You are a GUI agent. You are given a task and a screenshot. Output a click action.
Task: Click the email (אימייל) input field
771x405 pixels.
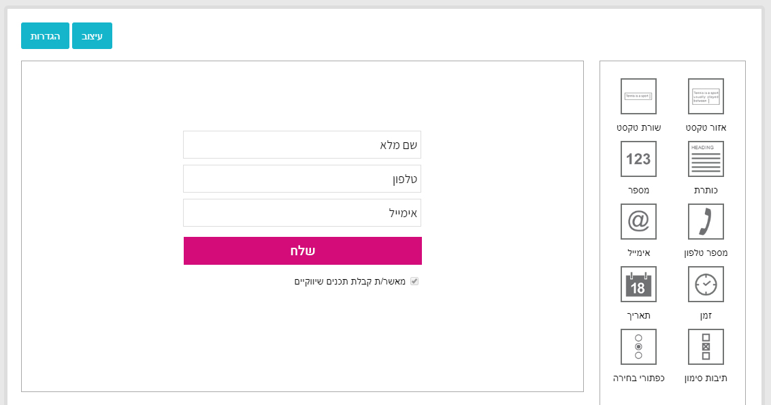point(302,212)
